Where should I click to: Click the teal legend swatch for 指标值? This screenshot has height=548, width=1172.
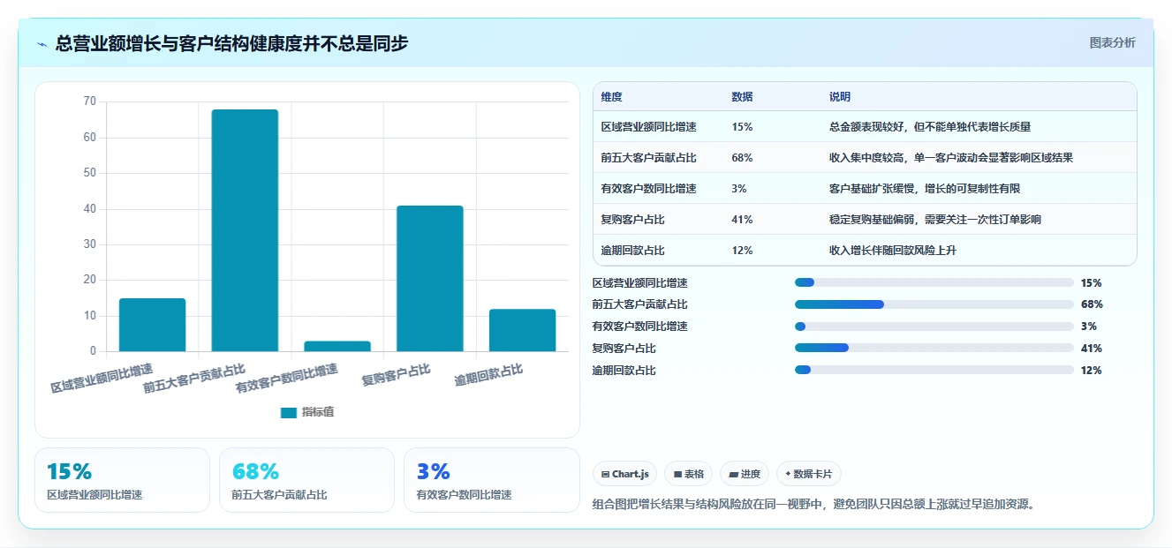tap(289, 412)
